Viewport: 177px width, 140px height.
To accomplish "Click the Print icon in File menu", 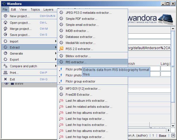I will (x=5, y=73).
